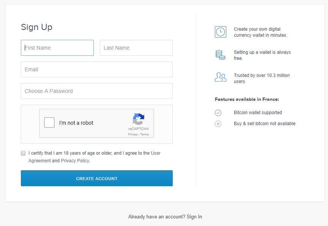The image size is (328, 226).
Task: Click the users icon next to Trusted text
Action: (x=221, y=77)
